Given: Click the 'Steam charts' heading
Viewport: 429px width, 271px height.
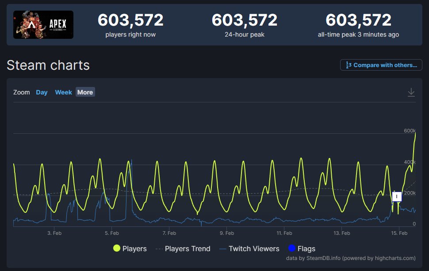Looking at the screenshot, I should click(x=48, y=65).
